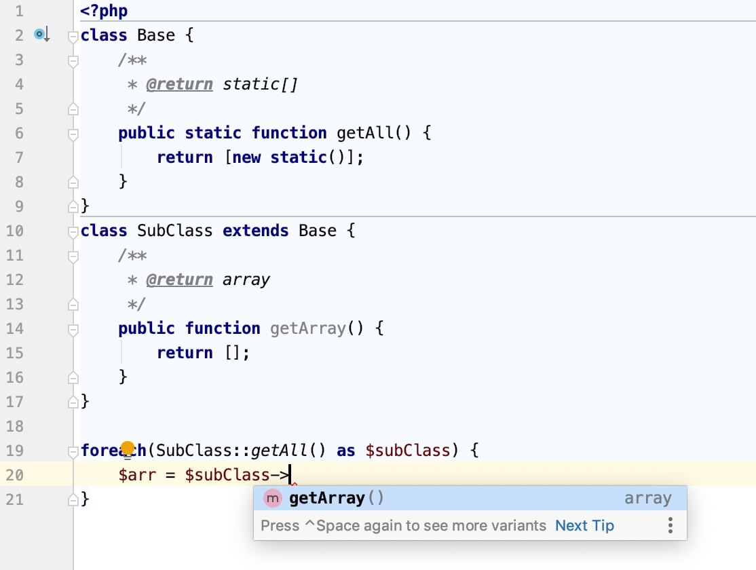Click 'return [];' on line 15
The width and height of the screenshot is (756, 570).
pos(203,353)
